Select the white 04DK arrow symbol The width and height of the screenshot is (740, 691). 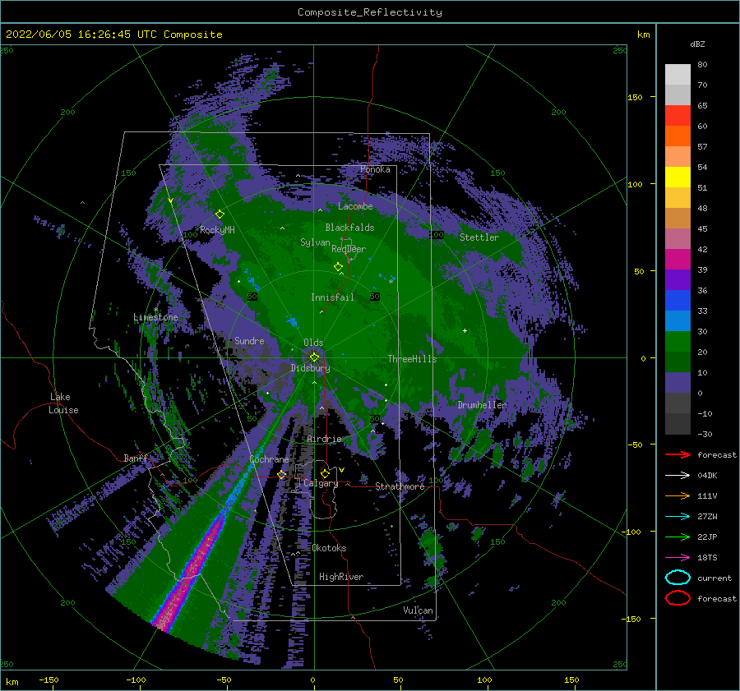(x=678, y=475)
